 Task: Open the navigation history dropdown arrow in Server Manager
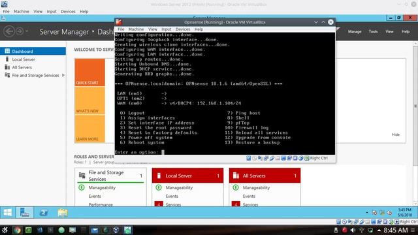click(x=27, y=31)
